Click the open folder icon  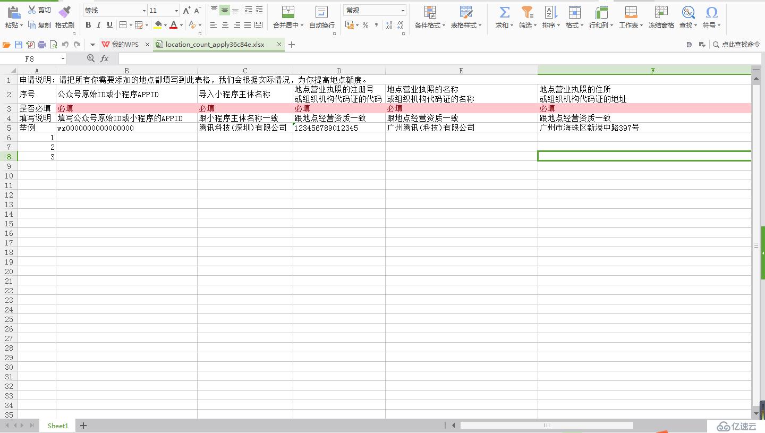click(6, 45)
